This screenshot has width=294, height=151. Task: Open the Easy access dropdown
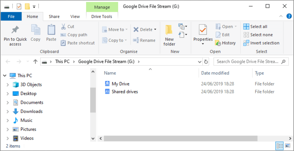(x=183, y=35)
